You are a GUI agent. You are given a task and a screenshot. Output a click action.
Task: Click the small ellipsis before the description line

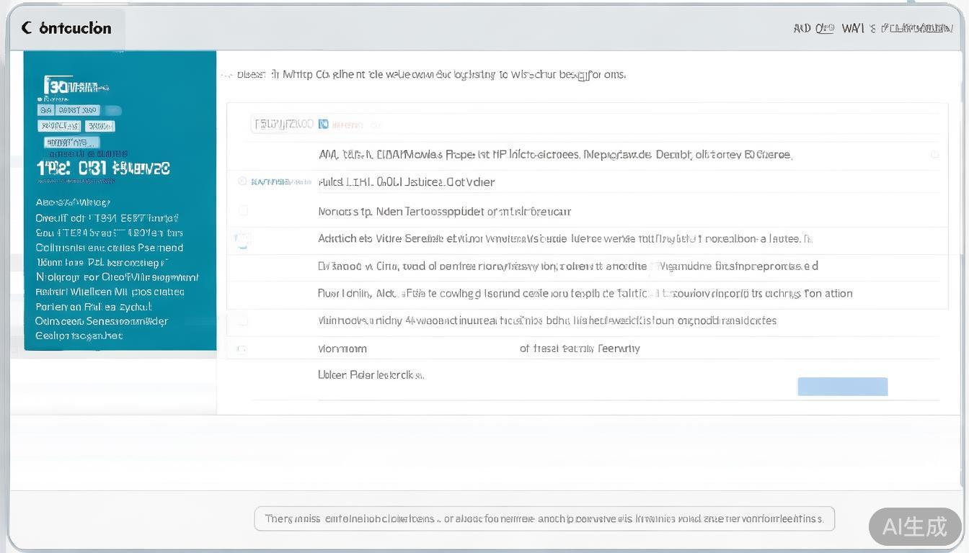226,74
